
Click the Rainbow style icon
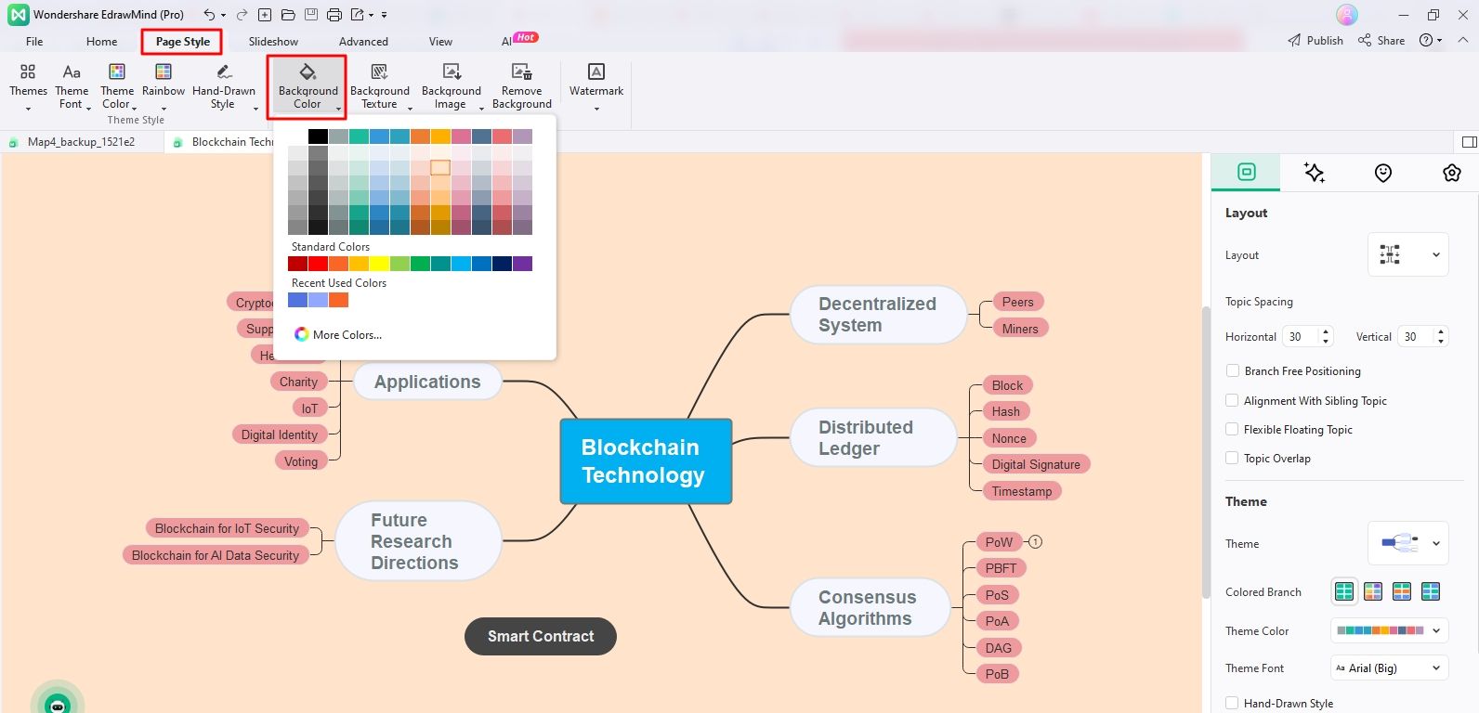[x=164, y=72]
